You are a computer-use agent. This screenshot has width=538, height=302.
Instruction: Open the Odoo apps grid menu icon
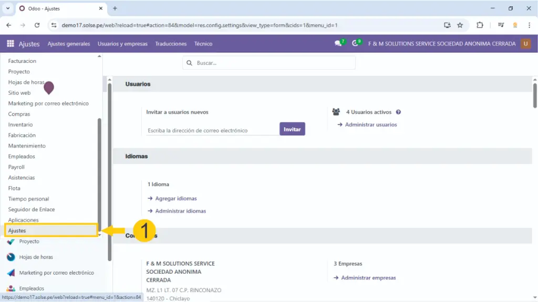tap(11, 44)
